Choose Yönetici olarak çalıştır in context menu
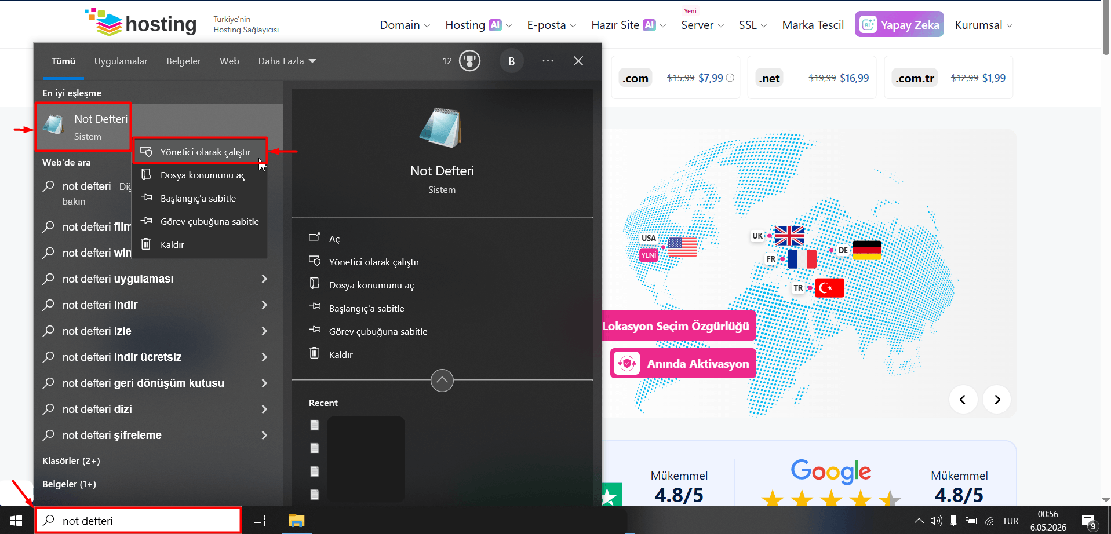 [x=201, y=152]
